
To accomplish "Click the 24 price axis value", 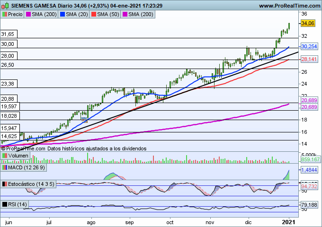I will coord(304,84).
